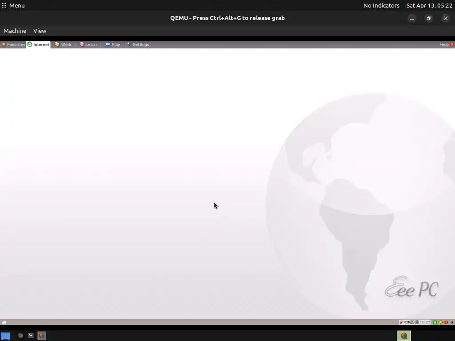Click the Help button in tab bar
Image resolution: width=455 pixels, height=341 pixels.
point(447,44)
